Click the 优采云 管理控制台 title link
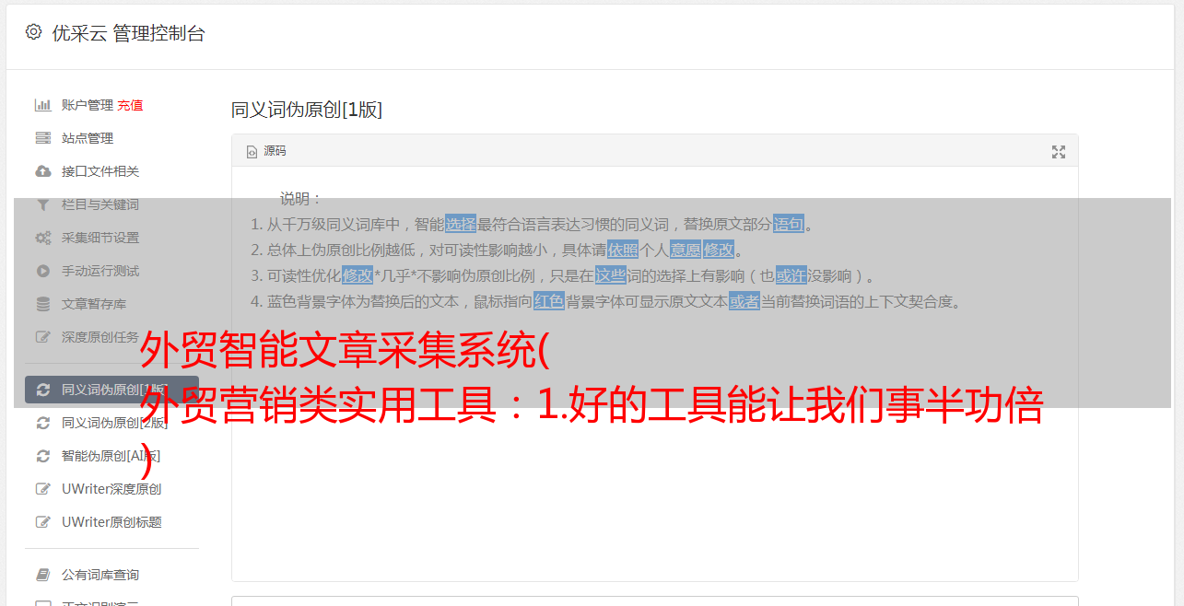 tap(128, 33)
